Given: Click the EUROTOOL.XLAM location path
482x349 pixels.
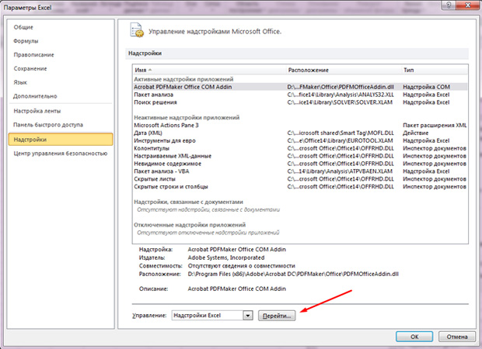Looking at the screenshot, I should (340, 141).
